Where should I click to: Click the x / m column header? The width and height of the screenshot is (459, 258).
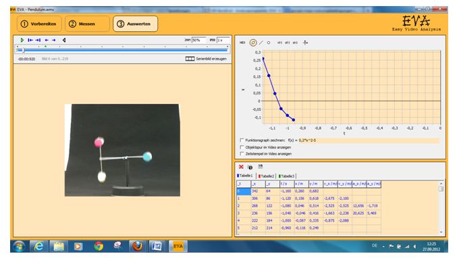(302, 184)
